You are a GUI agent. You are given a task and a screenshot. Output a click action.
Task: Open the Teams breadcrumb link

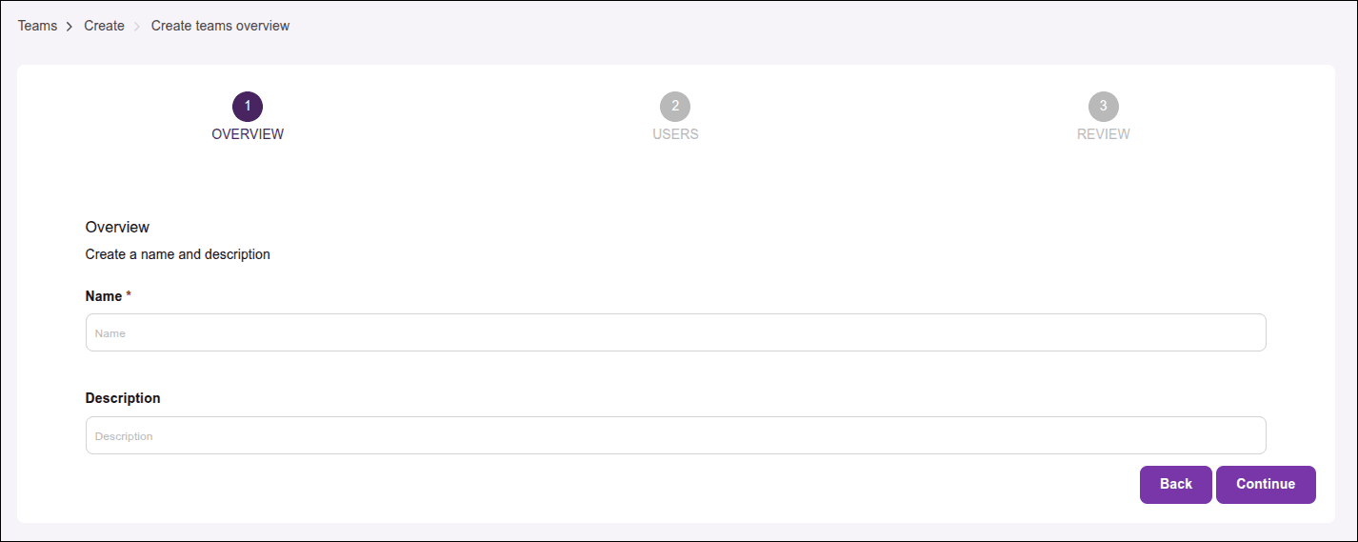click(x=37, y=26)
